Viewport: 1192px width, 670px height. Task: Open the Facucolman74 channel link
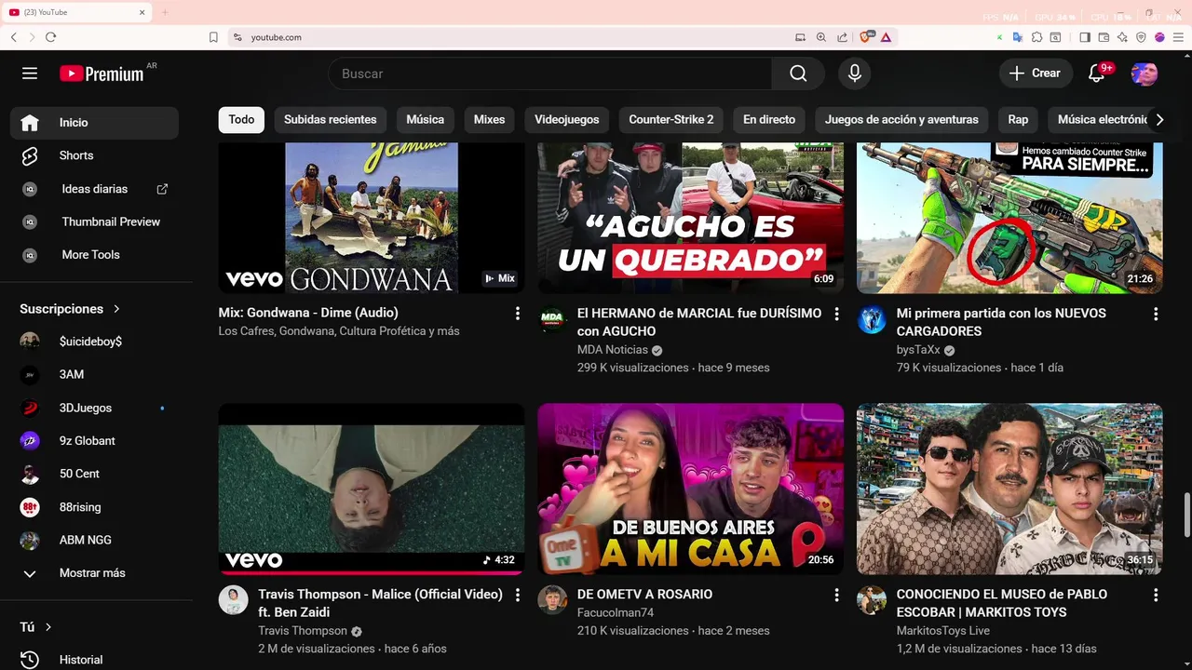pos(616,612)
